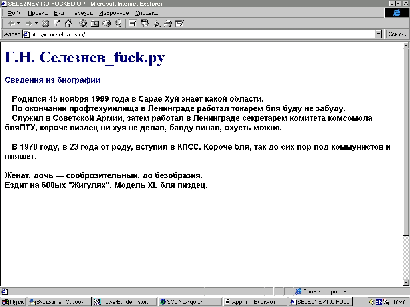Open the Вид menu
410x307 pixels.
click(59, 13)
